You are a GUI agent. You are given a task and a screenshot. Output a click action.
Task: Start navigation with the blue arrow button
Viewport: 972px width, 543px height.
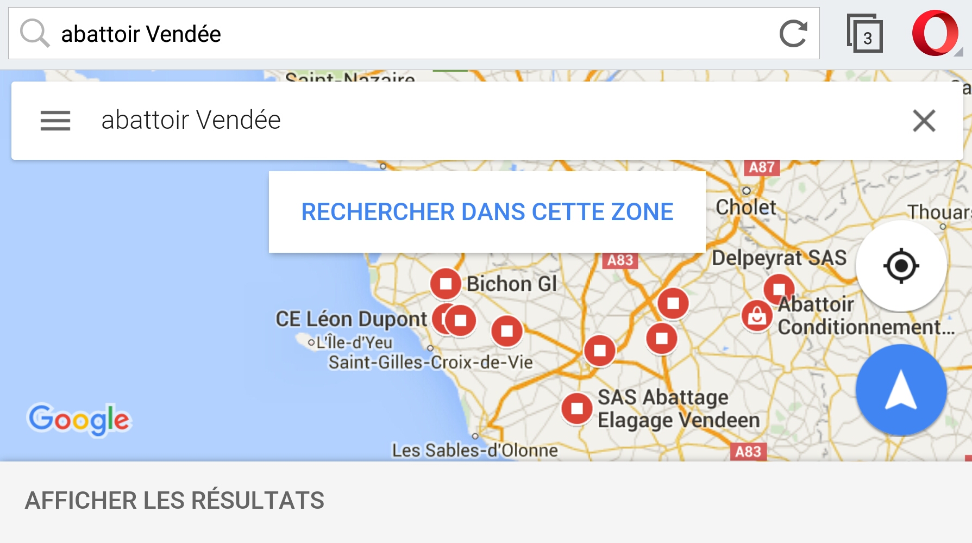coord(901,390)
